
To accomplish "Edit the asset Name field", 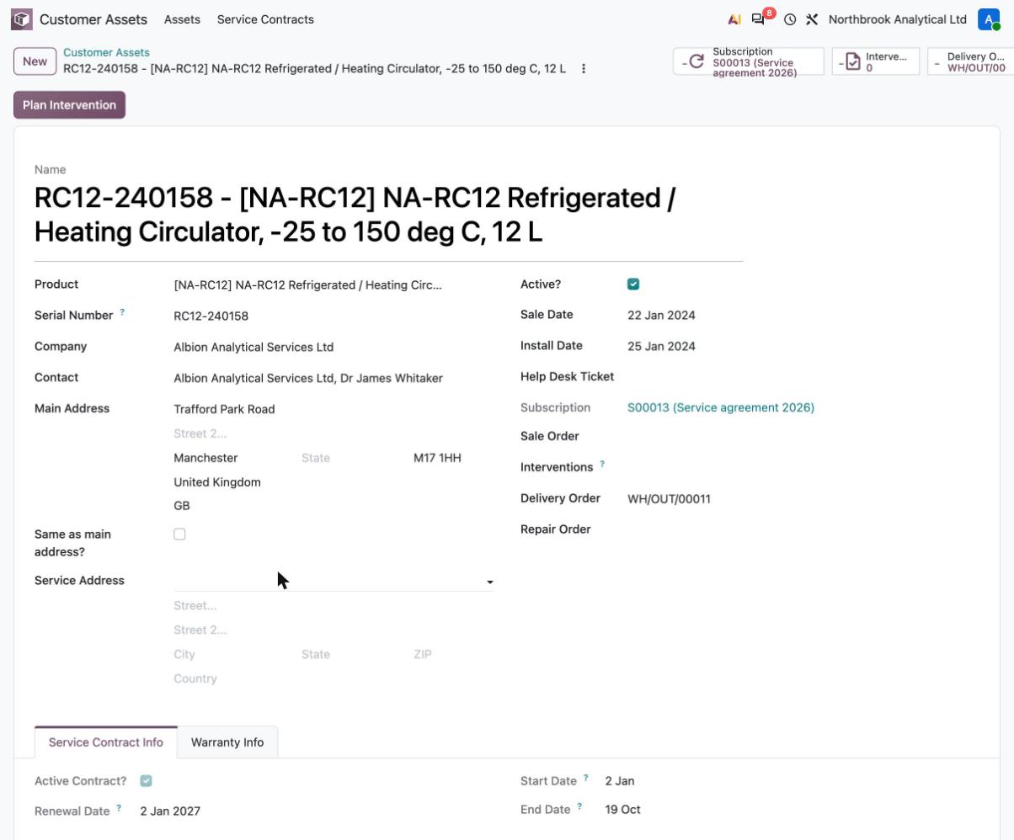I will [388, 215].
